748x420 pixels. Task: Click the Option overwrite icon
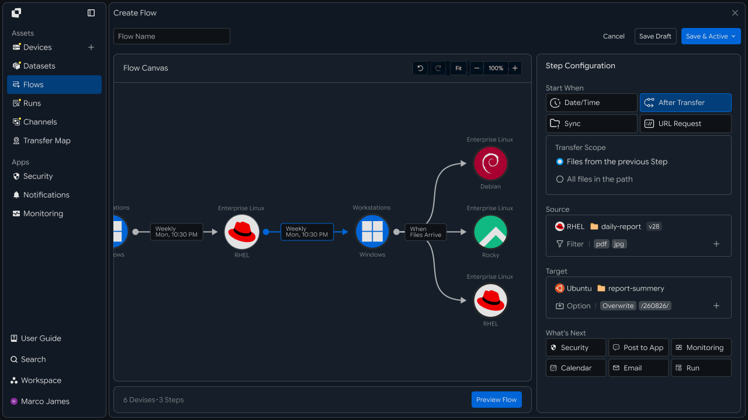pyautogui.click(x=560, y=306)
